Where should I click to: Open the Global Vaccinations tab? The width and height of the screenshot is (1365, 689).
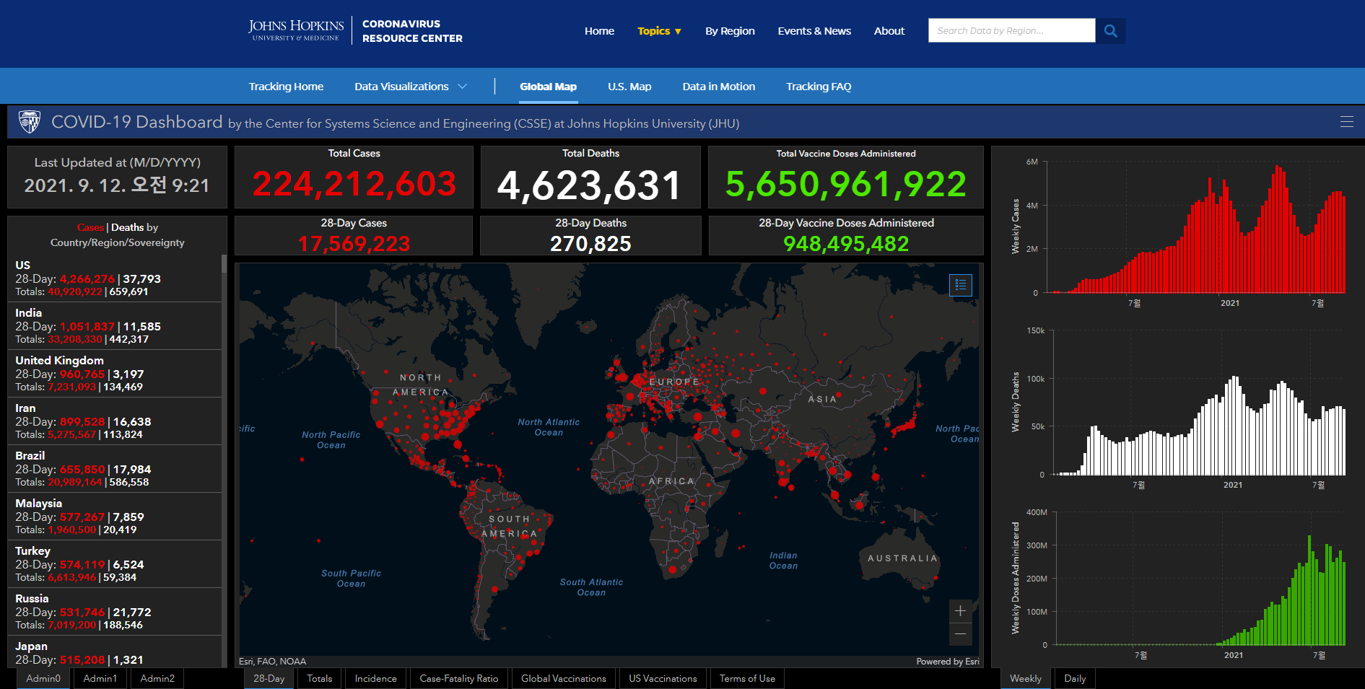[x=564, y=679]
